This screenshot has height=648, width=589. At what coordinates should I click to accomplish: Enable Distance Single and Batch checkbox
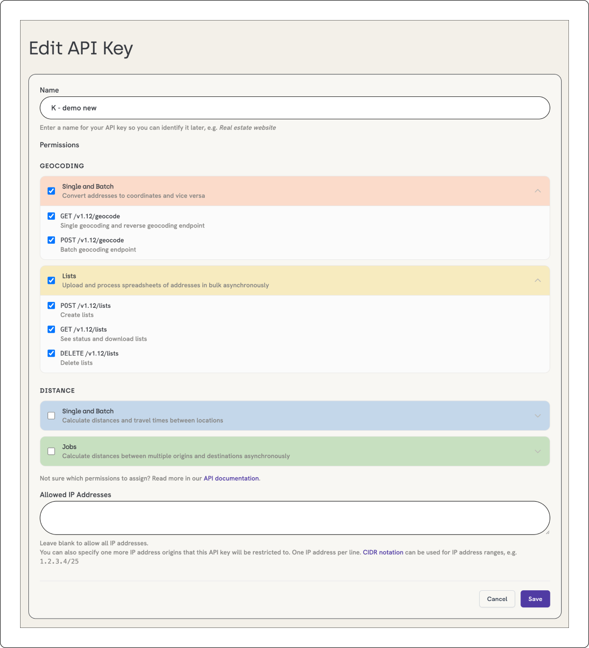tap(51, 416)
